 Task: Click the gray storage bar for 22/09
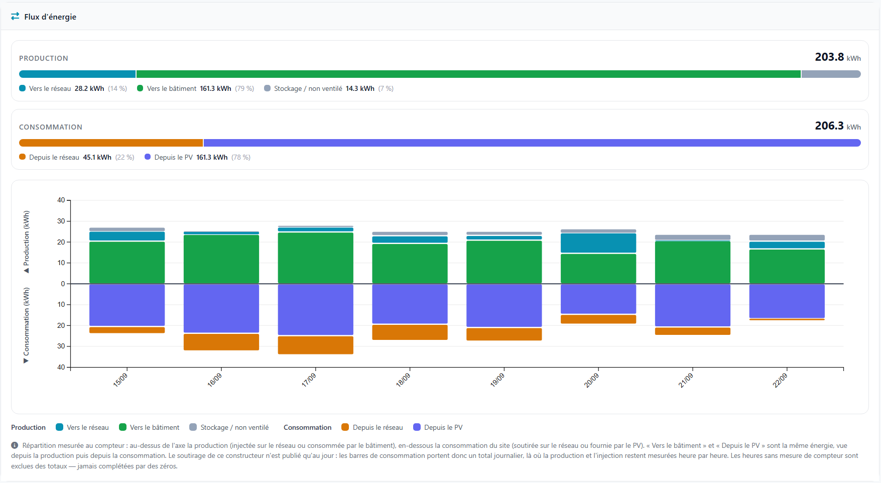(787, 237)
